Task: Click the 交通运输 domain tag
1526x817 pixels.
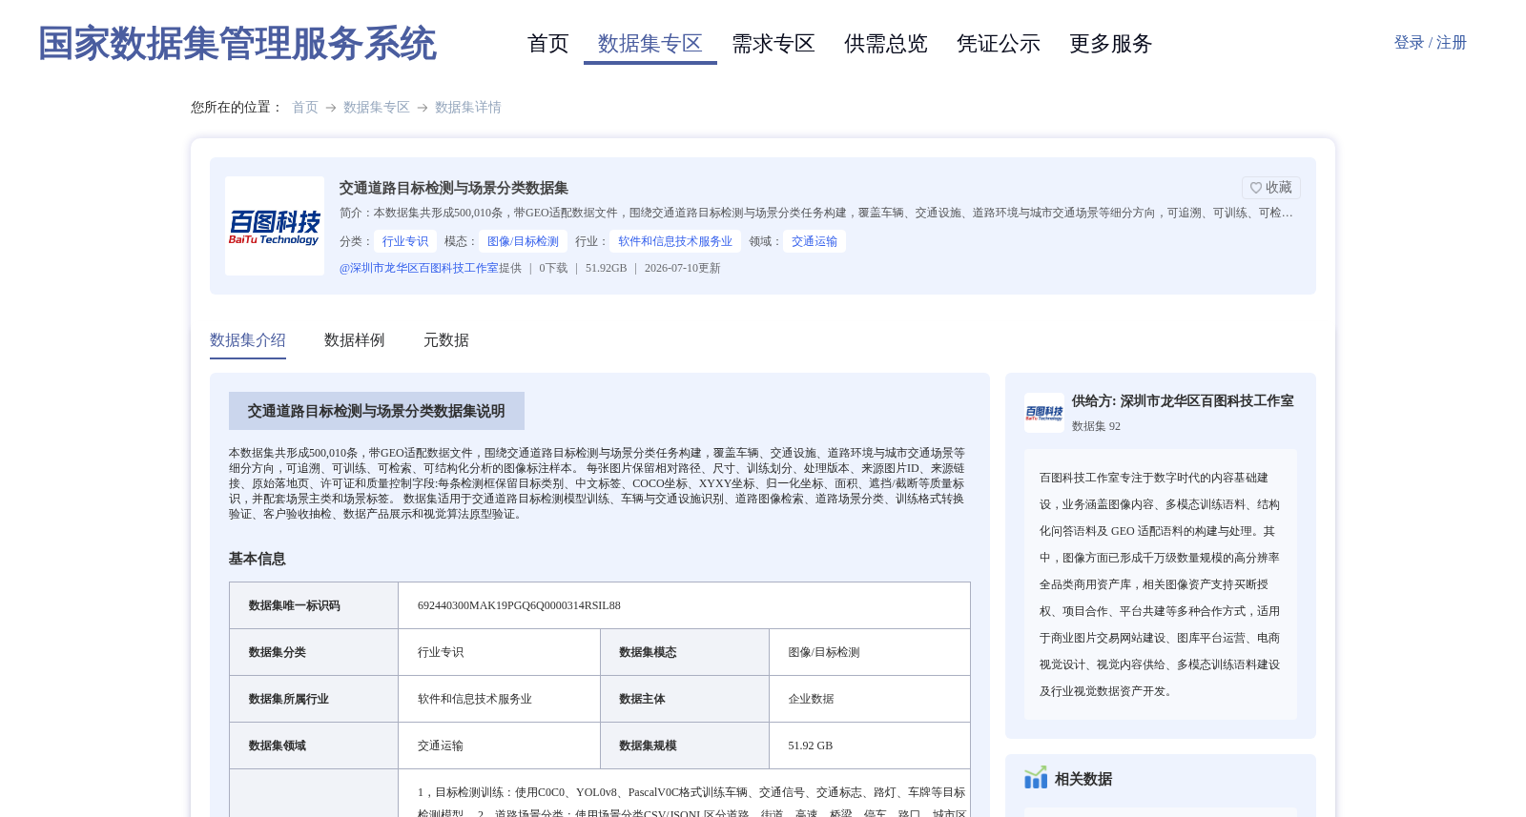Action: 815,241
